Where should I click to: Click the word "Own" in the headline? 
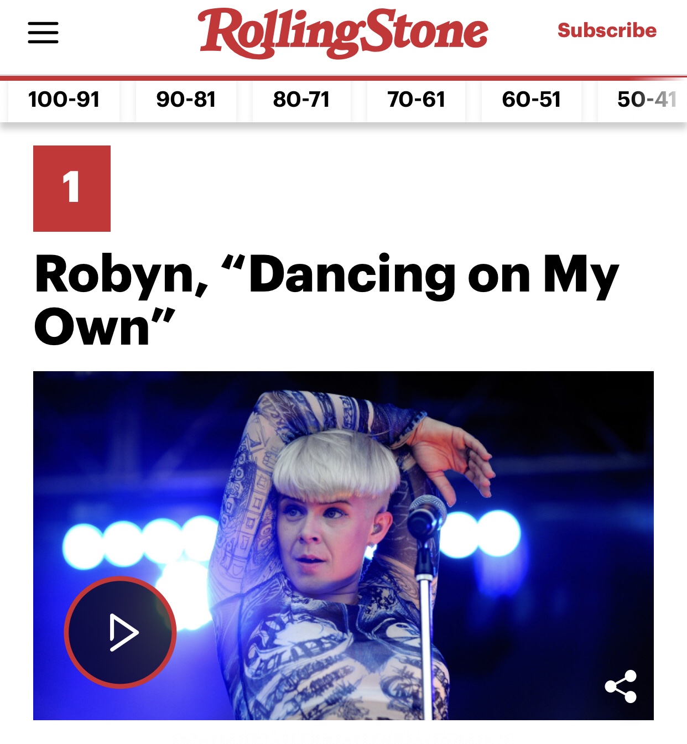[92, 327]
